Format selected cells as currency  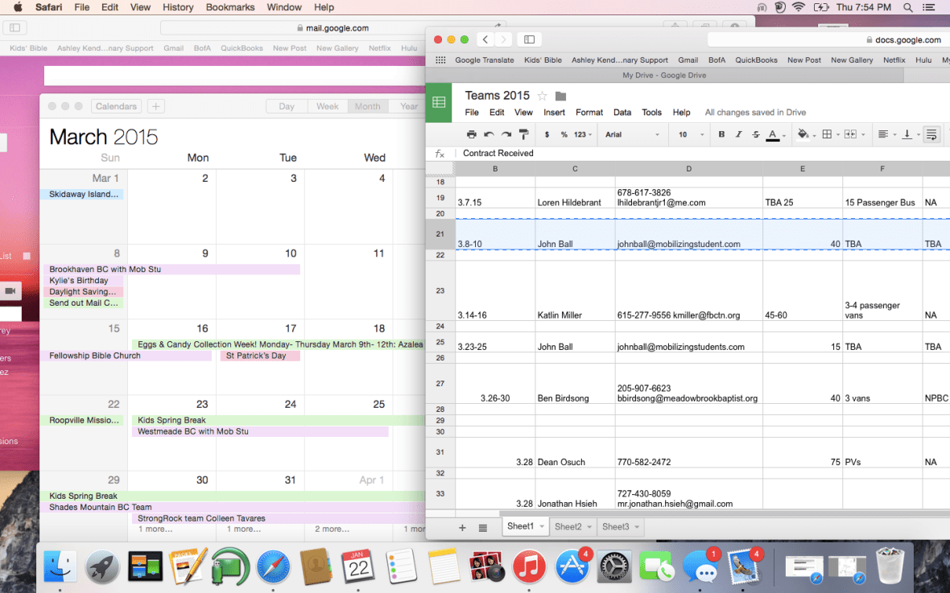[547, 134]
